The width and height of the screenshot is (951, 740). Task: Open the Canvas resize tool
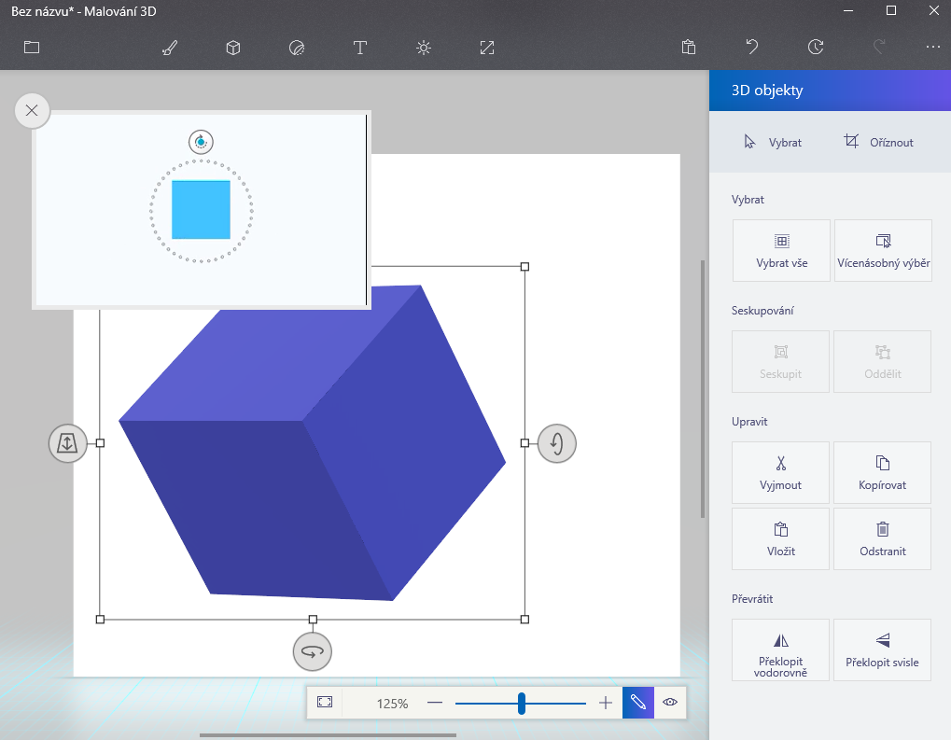pos(487,48)
